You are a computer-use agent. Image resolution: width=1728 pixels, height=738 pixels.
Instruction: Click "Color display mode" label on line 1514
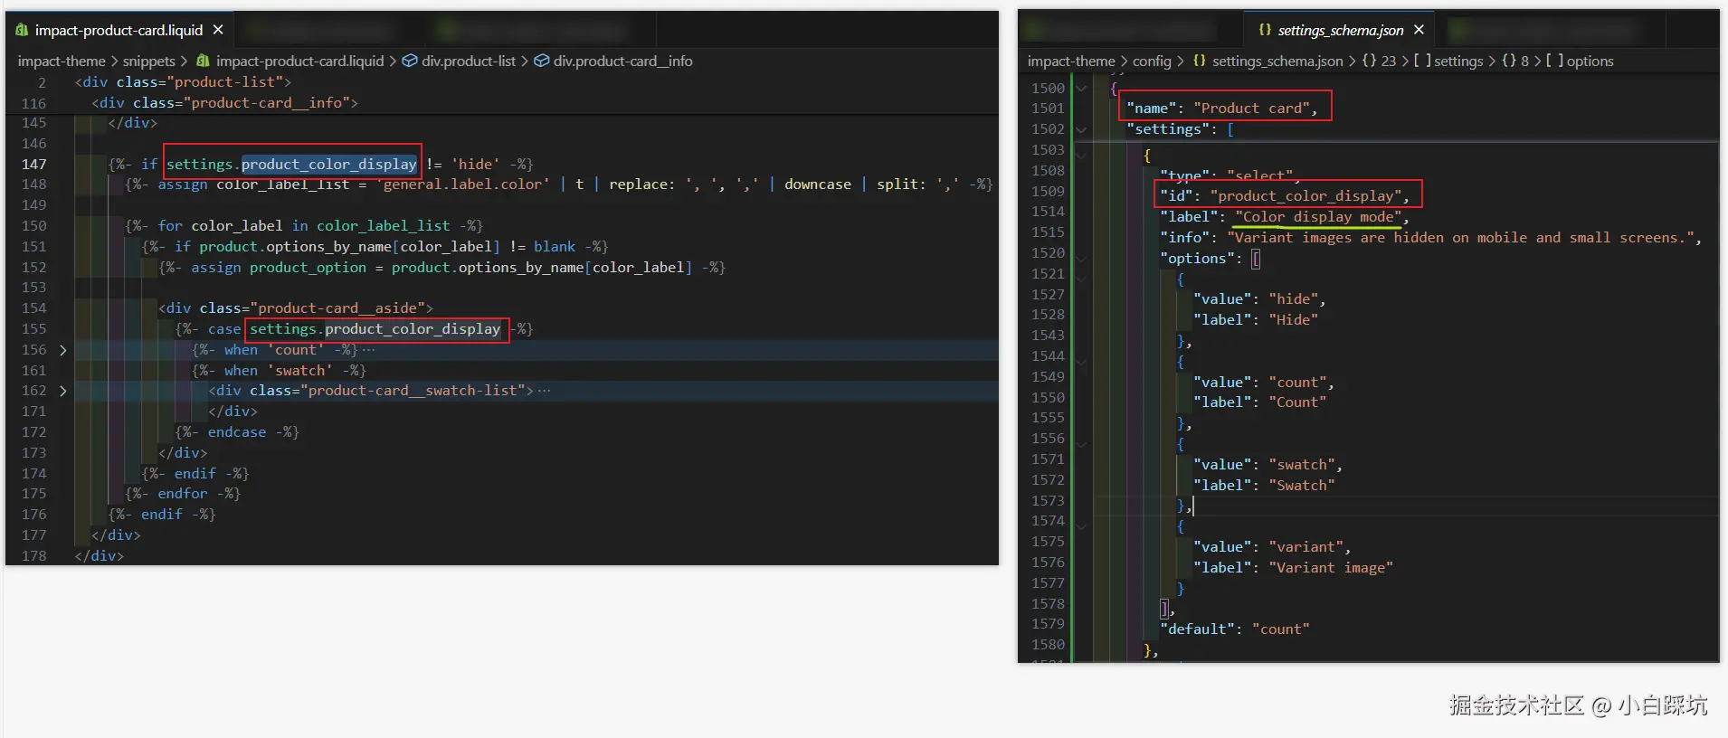pos(1318,217)
